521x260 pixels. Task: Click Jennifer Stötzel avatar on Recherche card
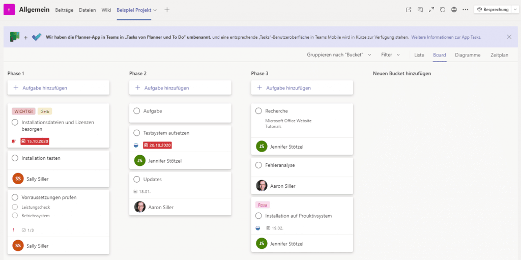click(x=262, y=147)
